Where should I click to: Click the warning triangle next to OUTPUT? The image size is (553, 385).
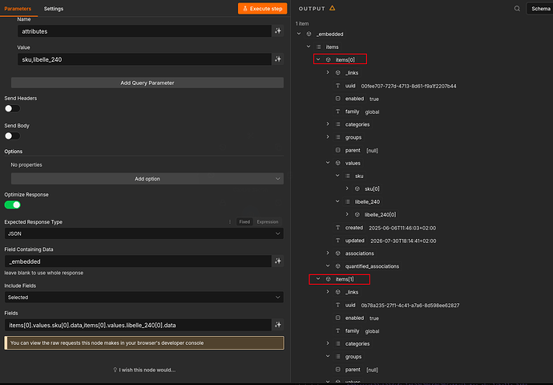click(x=333, y=8)
